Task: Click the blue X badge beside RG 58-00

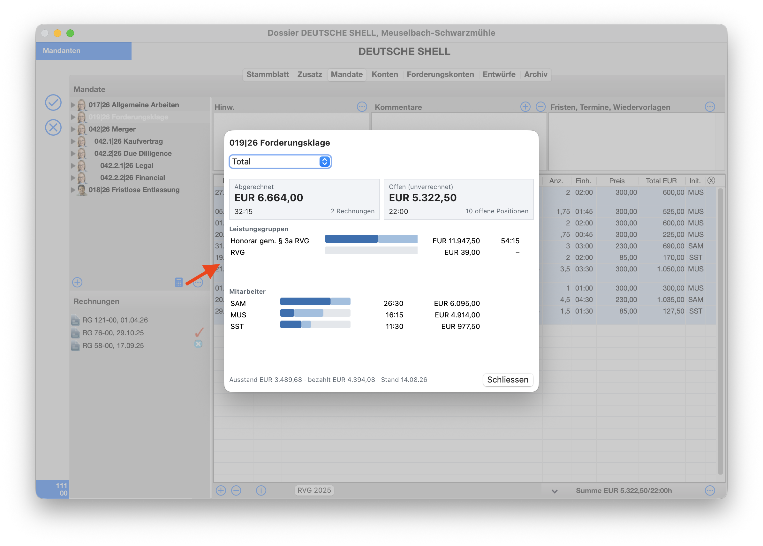Action: point(198,344)
